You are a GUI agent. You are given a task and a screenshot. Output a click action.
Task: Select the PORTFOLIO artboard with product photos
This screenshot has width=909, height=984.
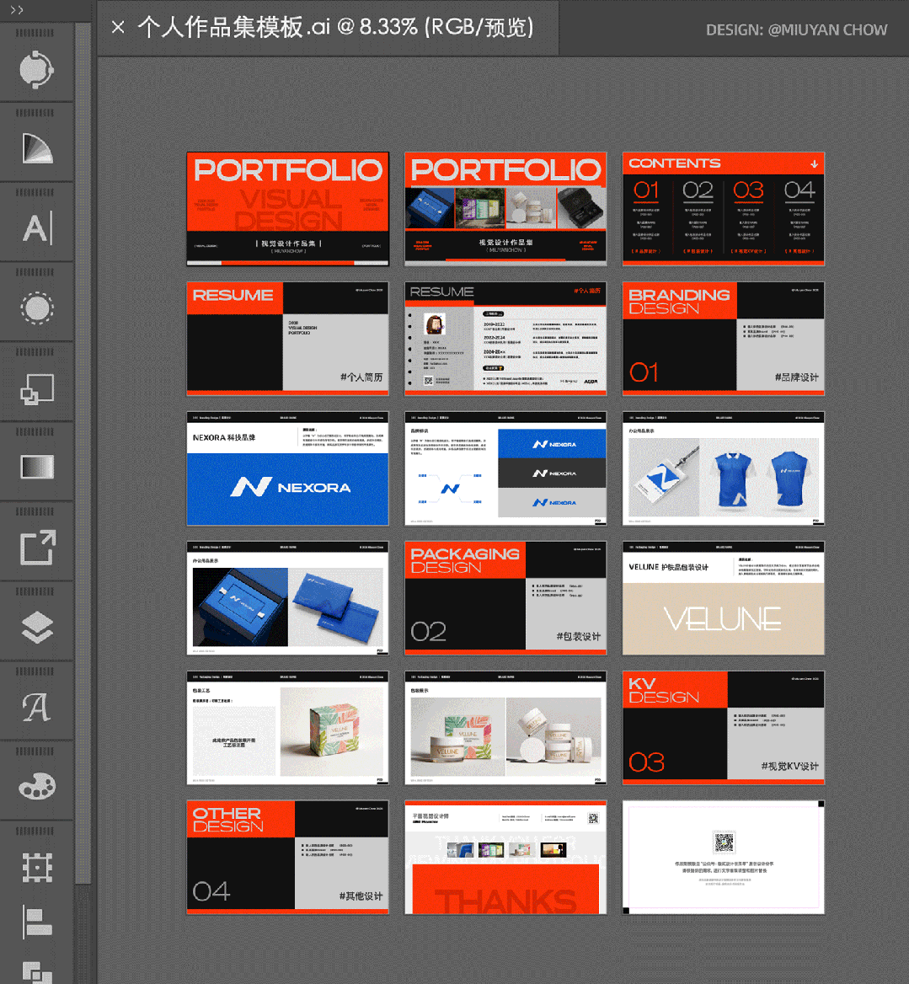coord(505,209)
